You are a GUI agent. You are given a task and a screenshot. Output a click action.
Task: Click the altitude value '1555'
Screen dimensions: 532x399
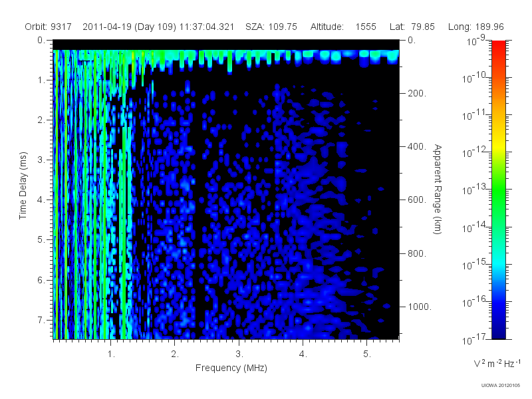click(x=366, y=27)
